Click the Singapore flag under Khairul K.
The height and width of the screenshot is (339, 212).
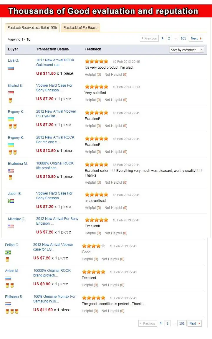[x=11, y=93]
